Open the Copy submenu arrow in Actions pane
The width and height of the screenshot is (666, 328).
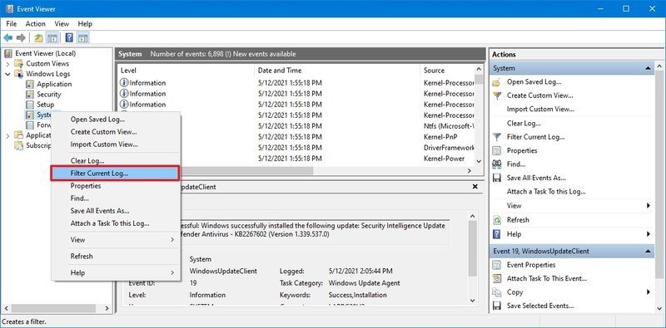point(649,292)
